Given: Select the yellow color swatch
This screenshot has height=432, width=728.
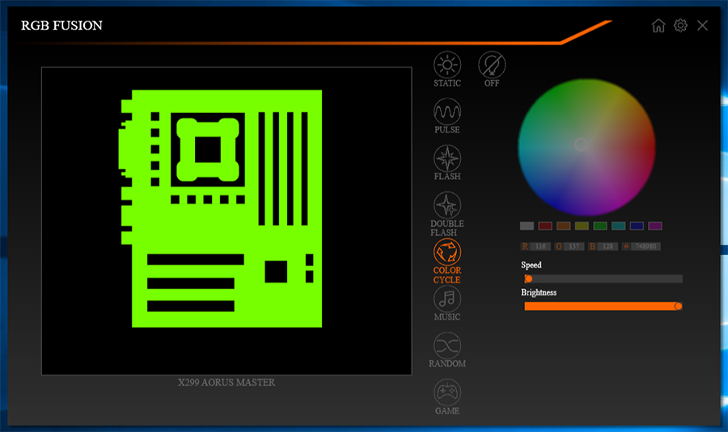Looking at the screenshot, I should tap(582, 226).
